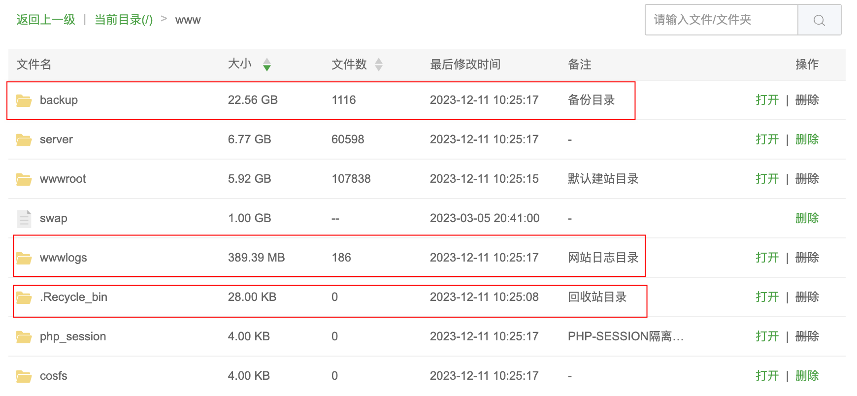
Task: Click the .Recycle_bin folder icon
Action: coord(24,297)
